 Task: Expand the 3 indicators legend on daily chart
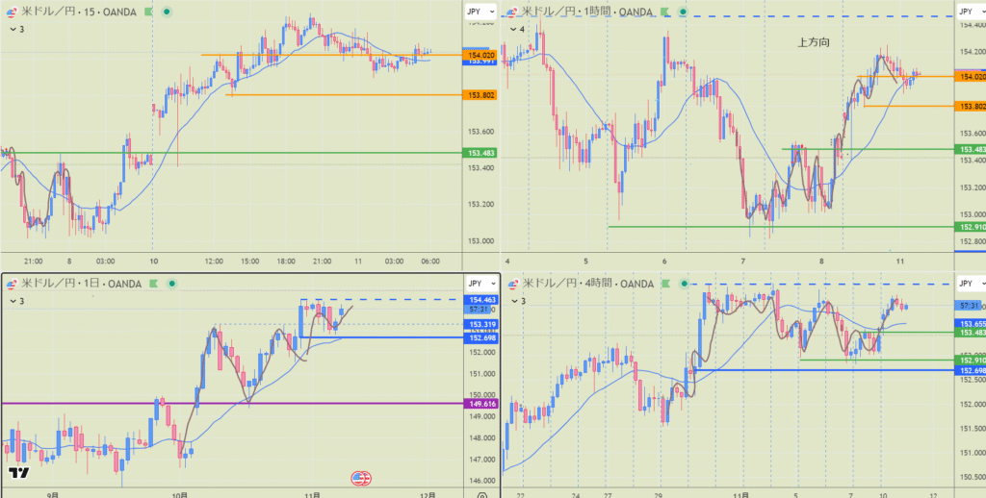15,301
